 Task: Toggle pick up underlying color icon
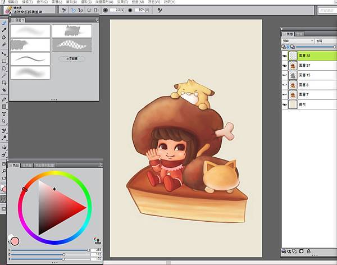288,47
